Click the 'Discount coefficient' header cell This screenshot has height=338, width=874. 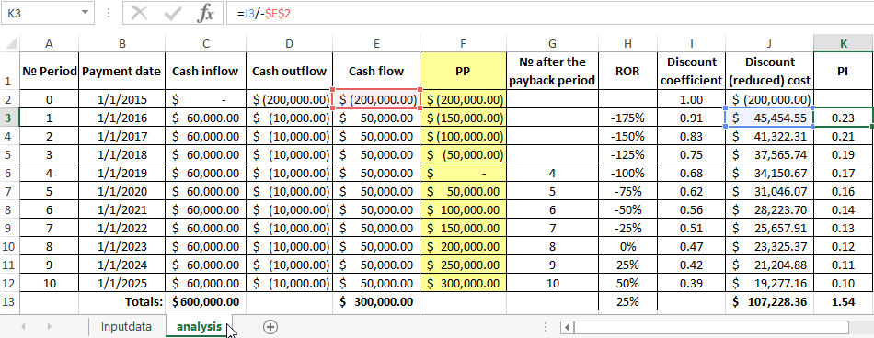click(692, 71)
